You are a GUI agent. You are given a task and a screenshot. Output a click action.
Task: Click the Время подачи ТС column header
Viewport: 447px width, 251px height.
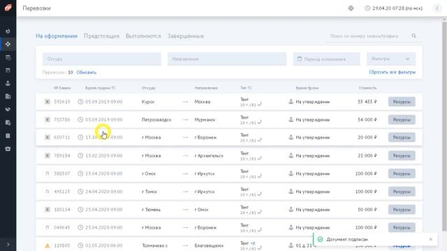[101, 88]
